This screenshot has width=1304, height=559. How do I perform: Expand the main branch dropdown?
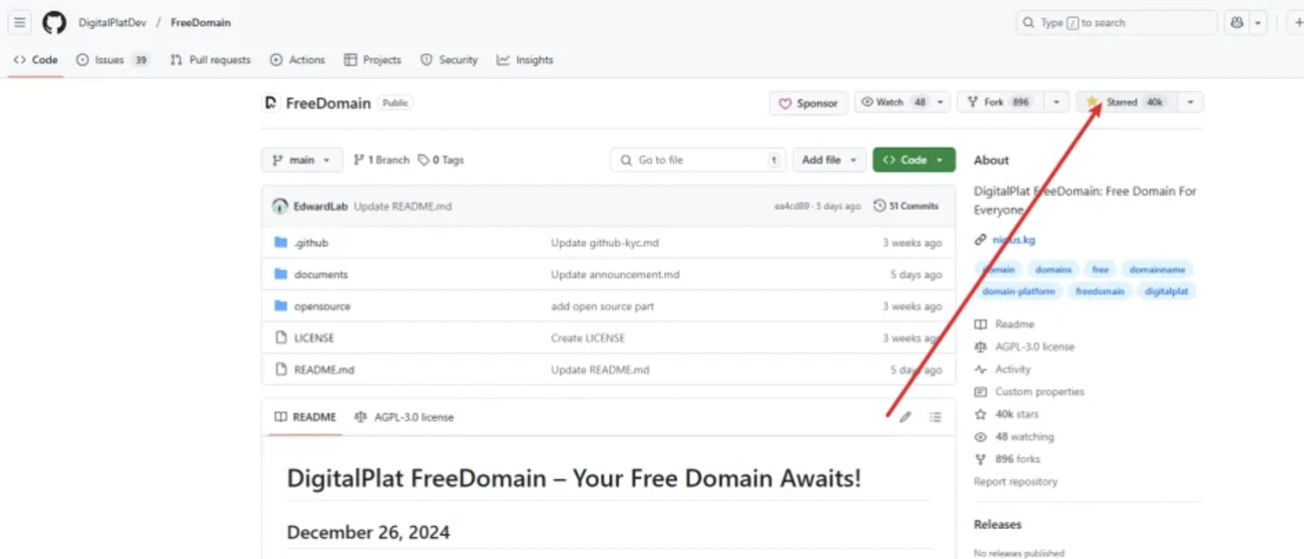click(302, 160)
